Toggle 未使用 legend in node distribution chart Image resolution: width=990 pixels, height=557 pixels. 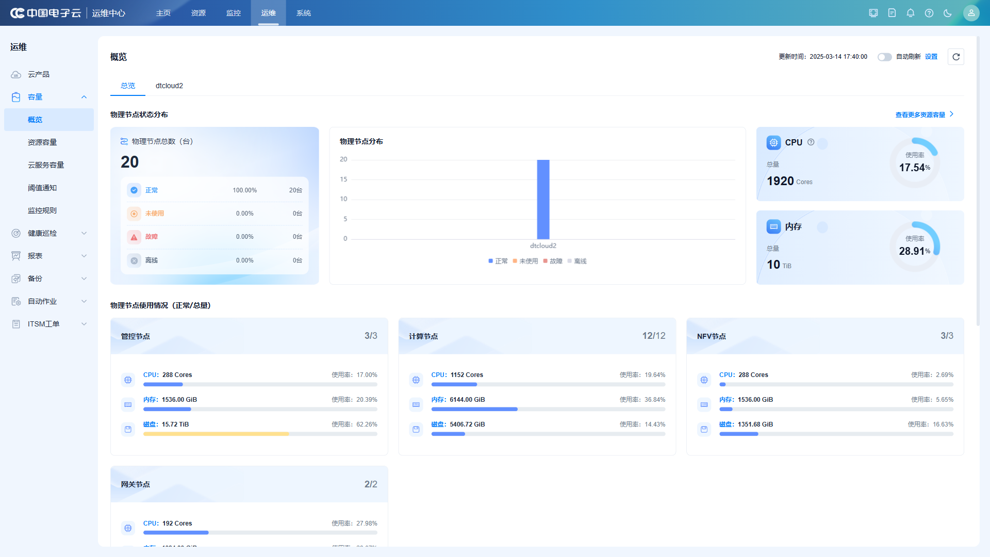(525, 261)
